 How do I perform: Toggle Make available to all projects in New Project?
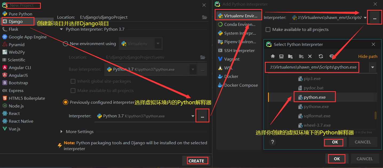[x=73, y=91]
